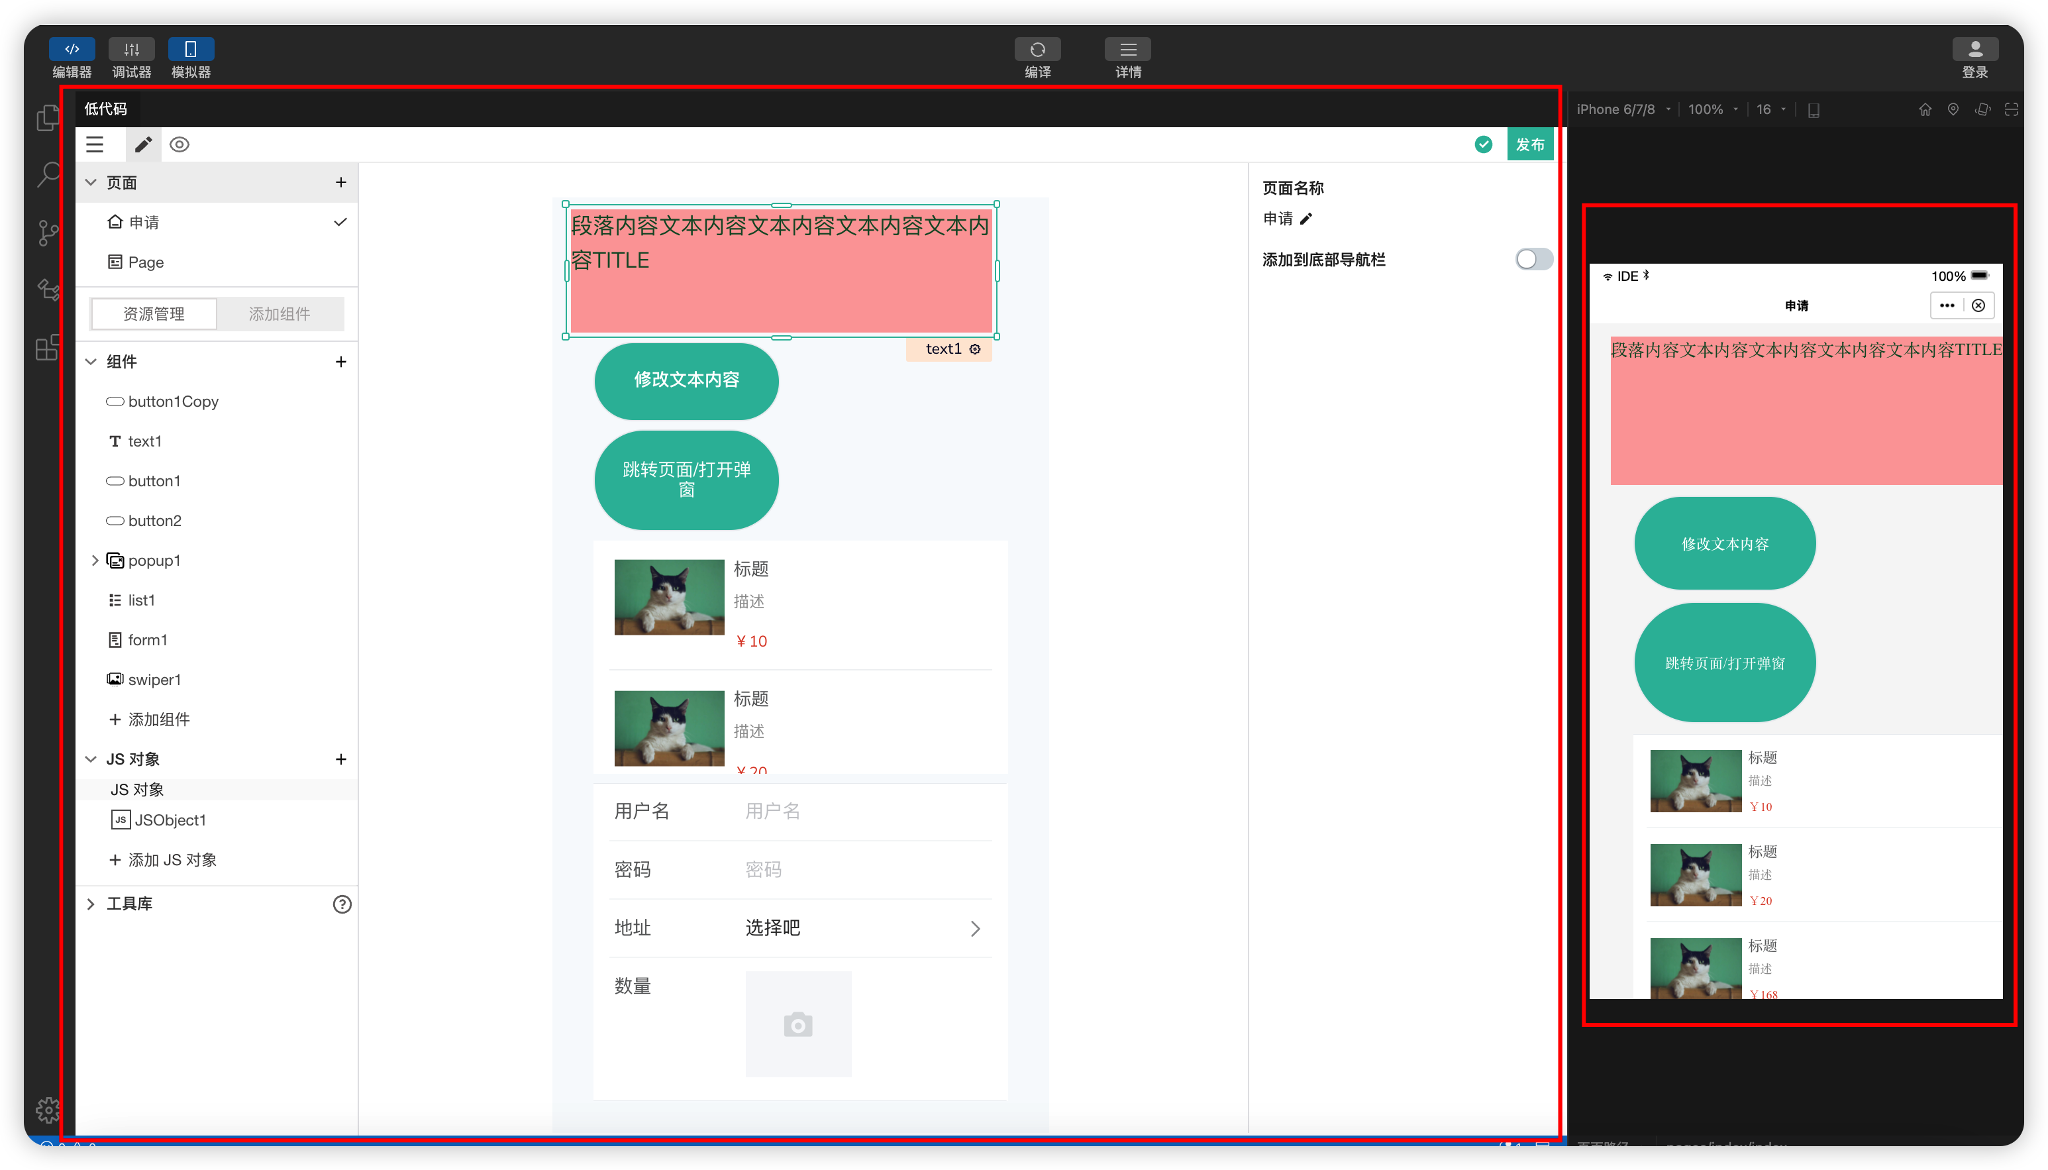This screenshot has width=2048, height=1170.
Task: Toggle the simulator panel button
Action: point(190,50)
